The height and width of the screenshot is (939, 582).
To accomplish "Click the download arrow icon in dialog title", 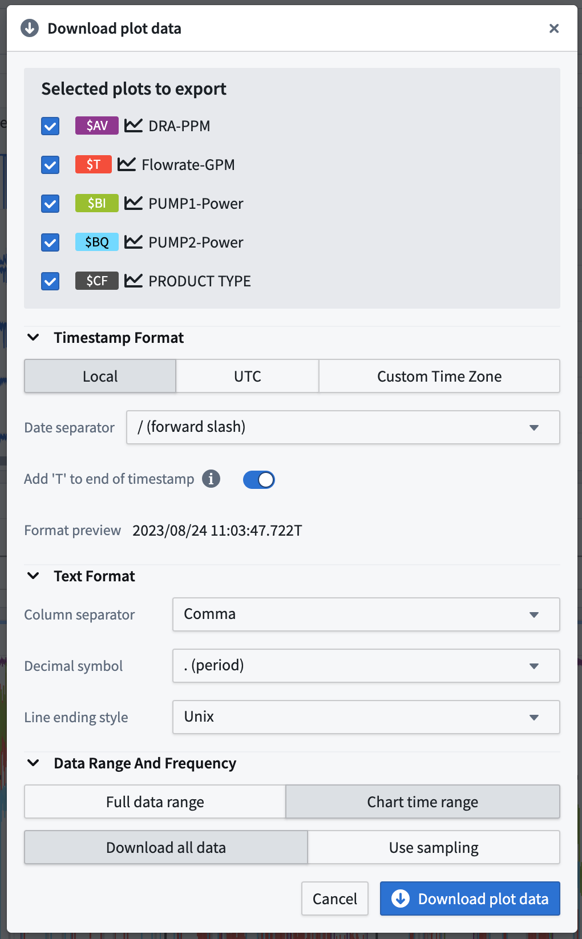I will pyautogui.click(x=30, y=28).
